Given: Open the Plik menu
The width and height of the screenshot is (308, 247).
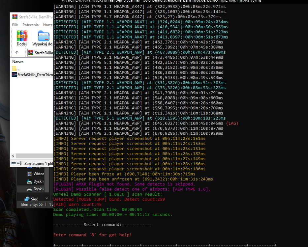Looking at the screenshot, I should coord(15,25).
